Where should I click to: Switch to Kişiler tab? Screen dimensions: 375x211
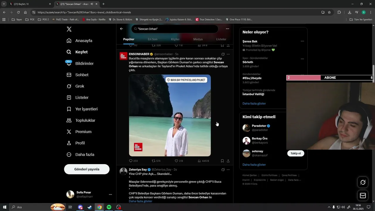point(175,39)
